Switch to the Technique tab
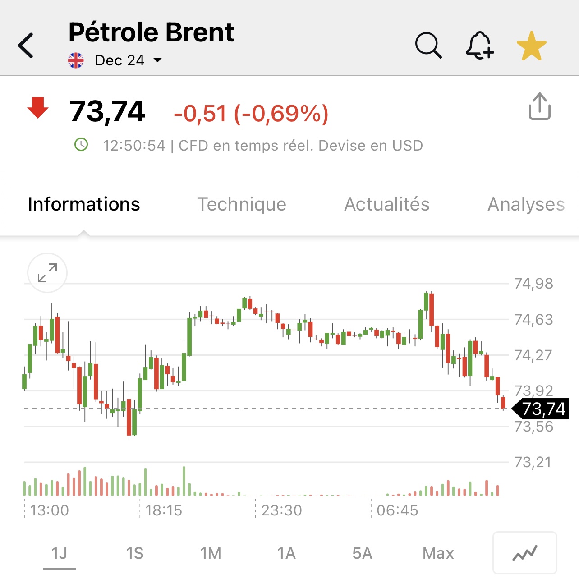Image resolution: width=579 pixels, height=579 pixels. click(x=242, y=204)
